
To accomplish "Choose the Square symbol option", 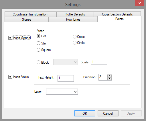I will tap(38, 50).
